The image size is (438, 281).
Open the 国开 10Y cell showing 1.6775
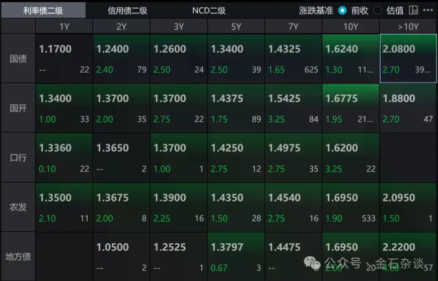coord(350,108)
